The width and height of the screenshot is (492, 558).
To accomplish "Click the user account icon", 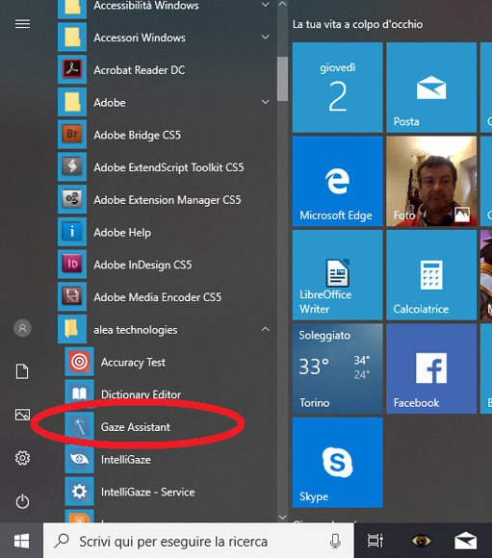I will 22,328.
